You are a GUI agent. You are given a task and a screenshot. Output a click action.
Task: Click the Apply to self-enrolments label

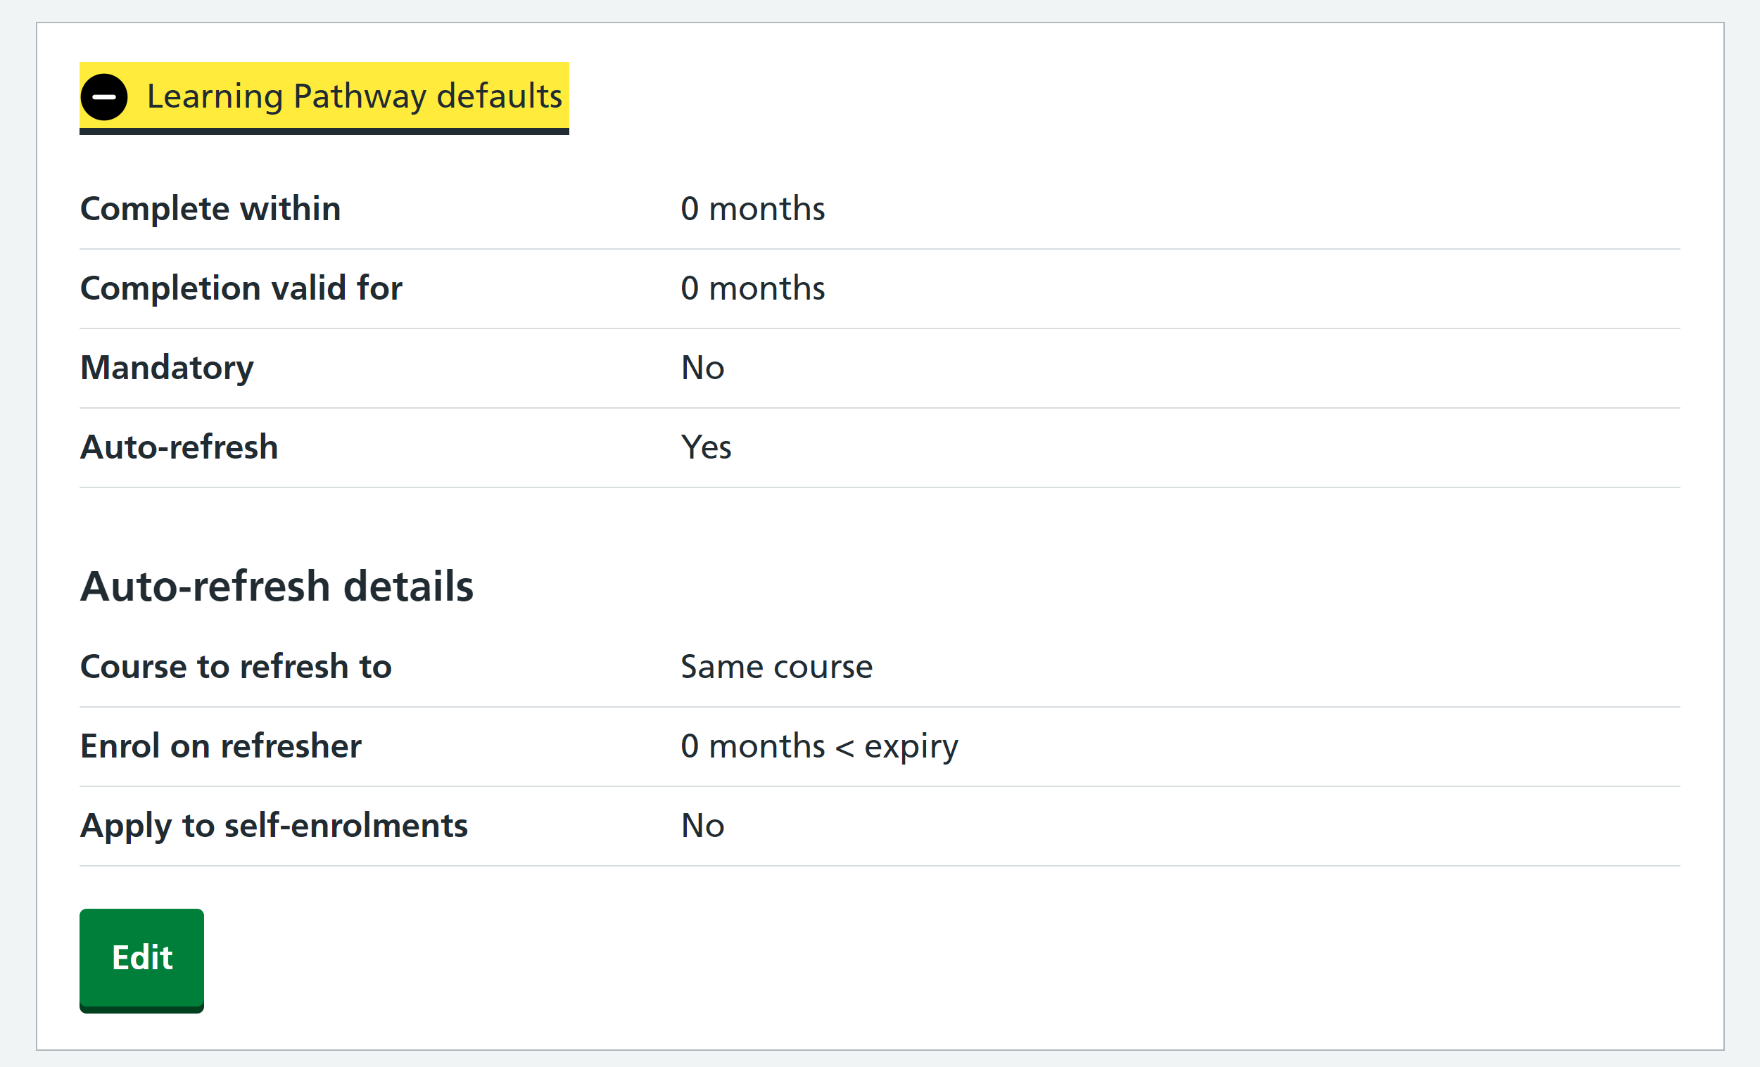[x=274, y=826]
